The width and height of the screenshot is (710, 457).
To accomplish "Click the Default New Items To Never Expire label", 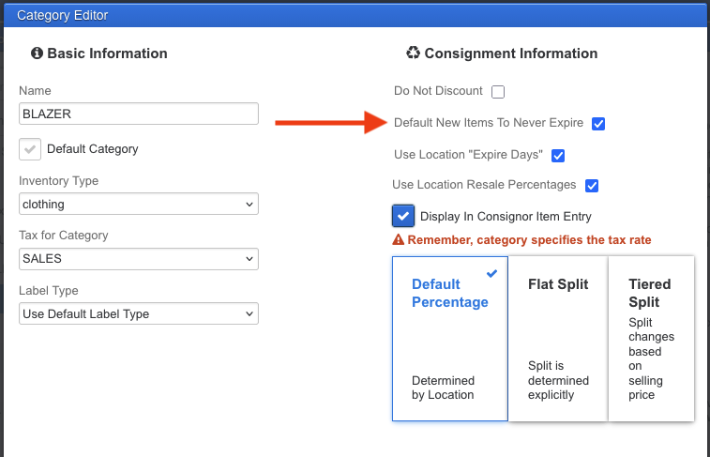I will 489,123.
